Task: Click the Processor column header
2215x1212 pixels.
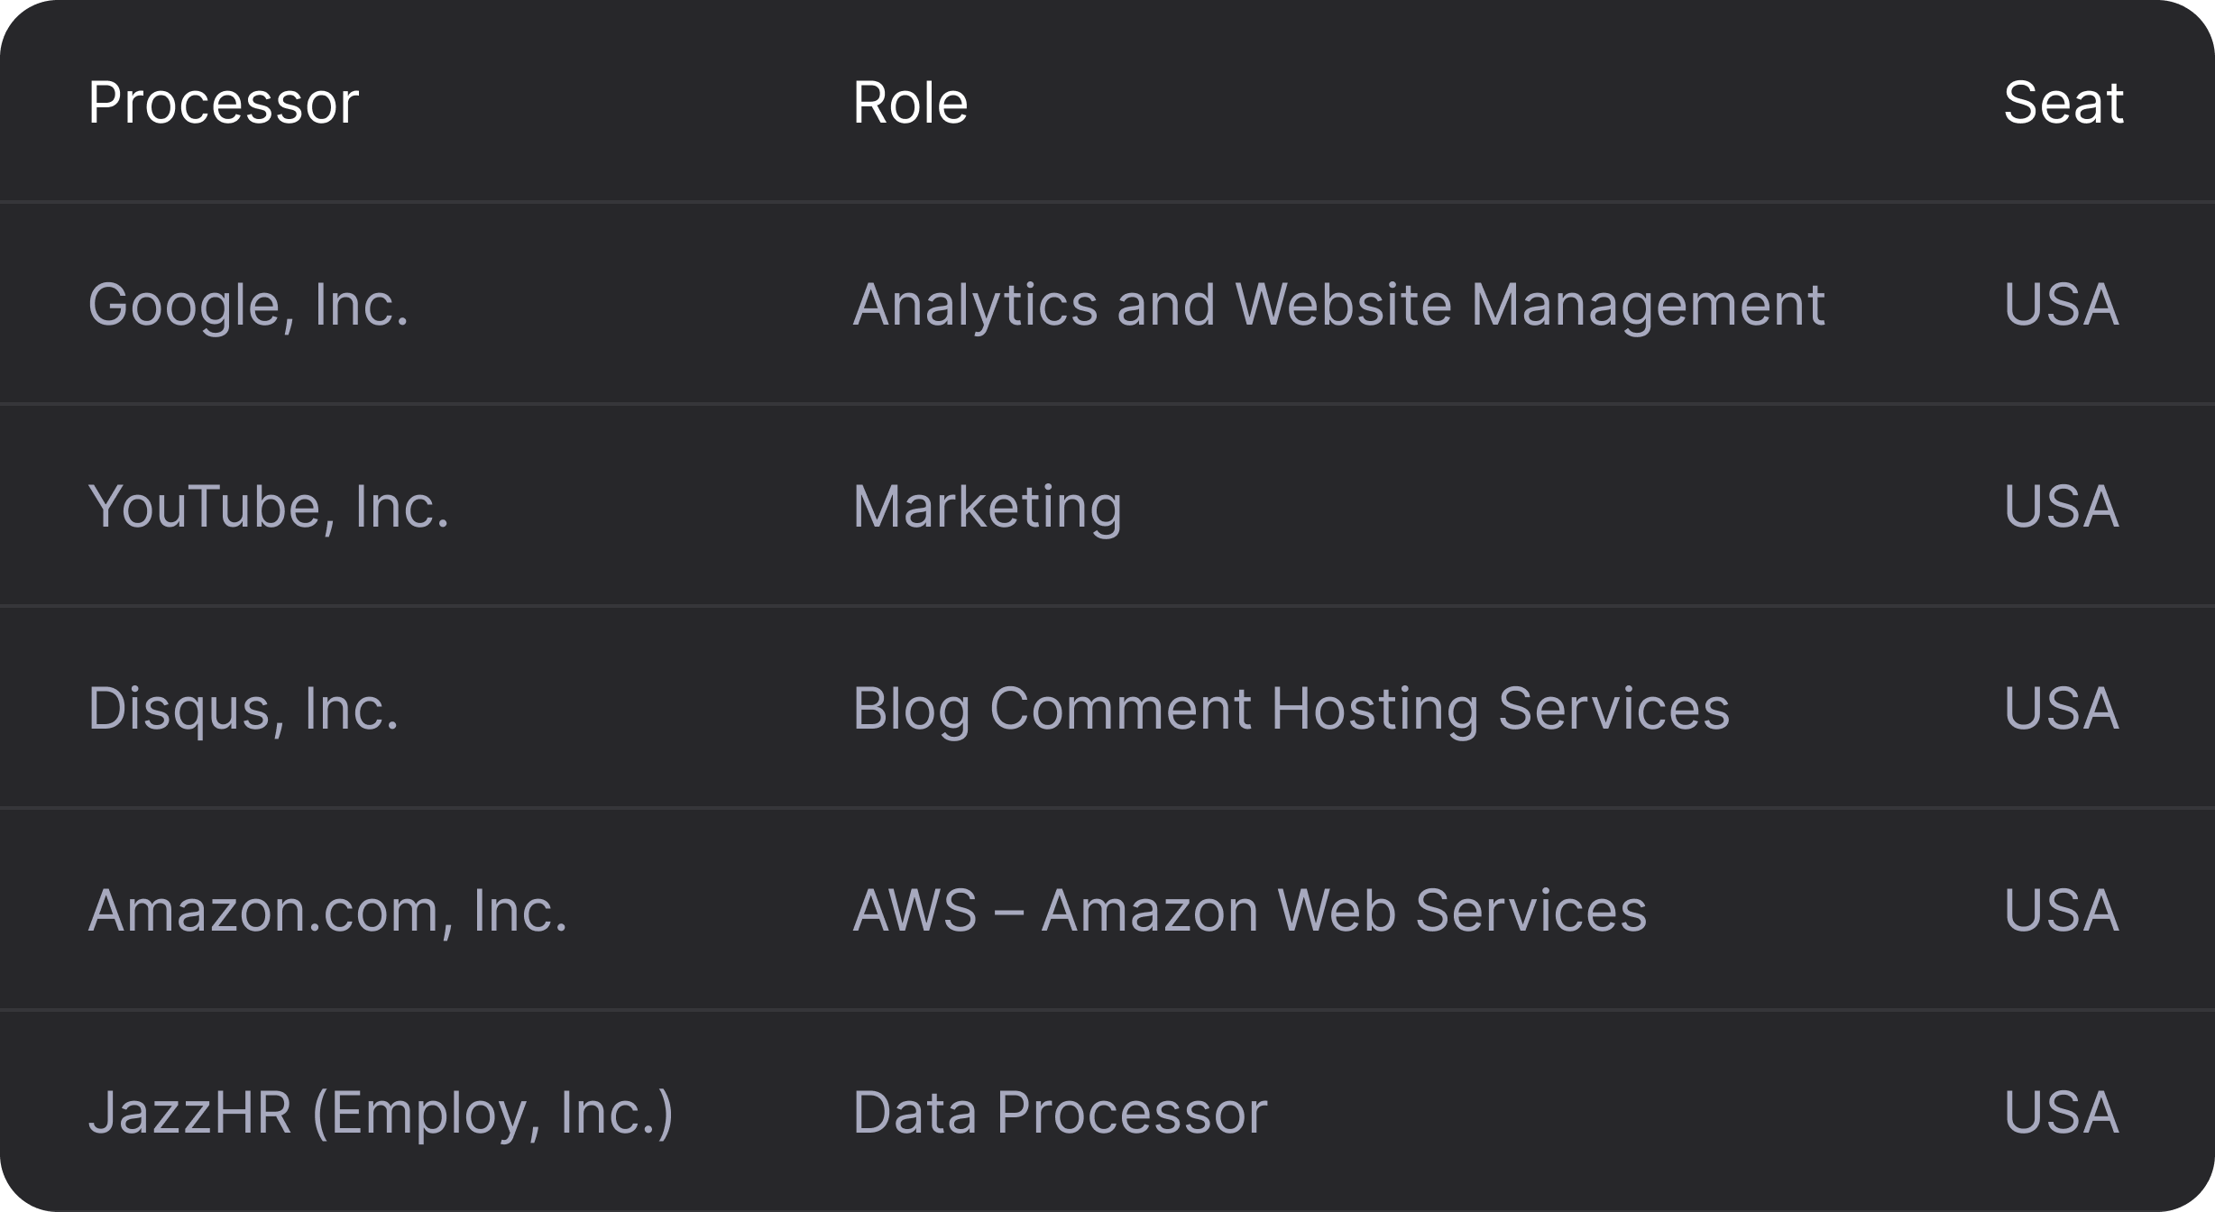Action: (224, 103)
